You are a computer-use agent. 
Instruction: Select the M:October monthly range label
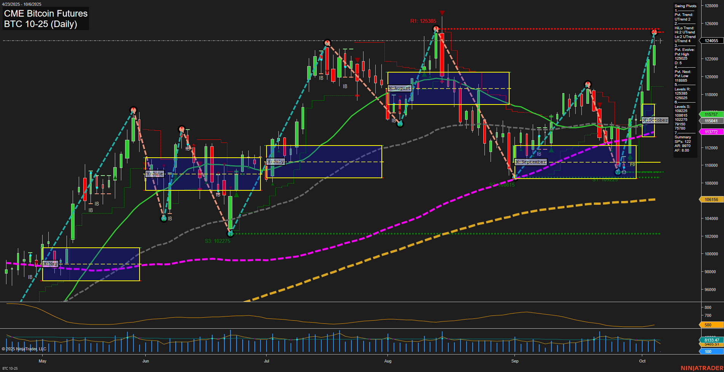tap(655, 120)
